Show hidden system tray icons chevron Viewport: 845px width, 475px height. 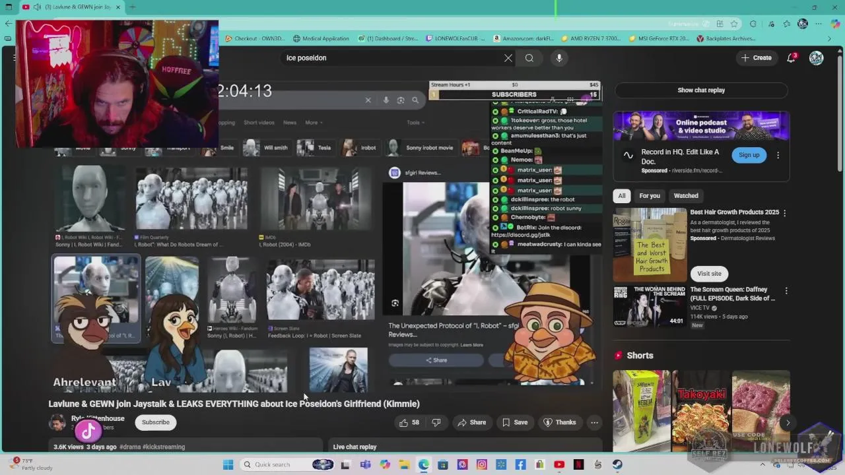coord(762,464)
